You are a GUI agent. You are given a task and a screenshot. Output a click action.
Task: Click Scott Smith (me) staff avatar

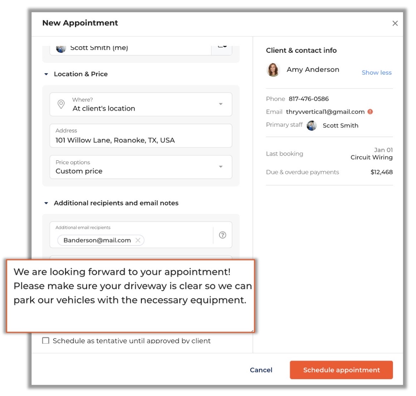[x=61, y=49]
